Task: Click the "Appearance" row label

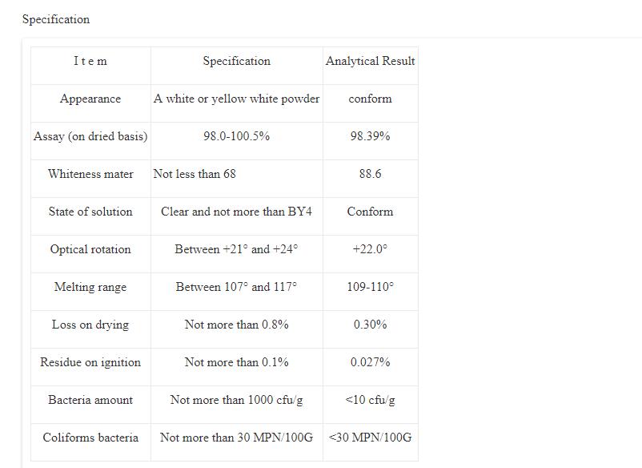Action: point(90,99)
